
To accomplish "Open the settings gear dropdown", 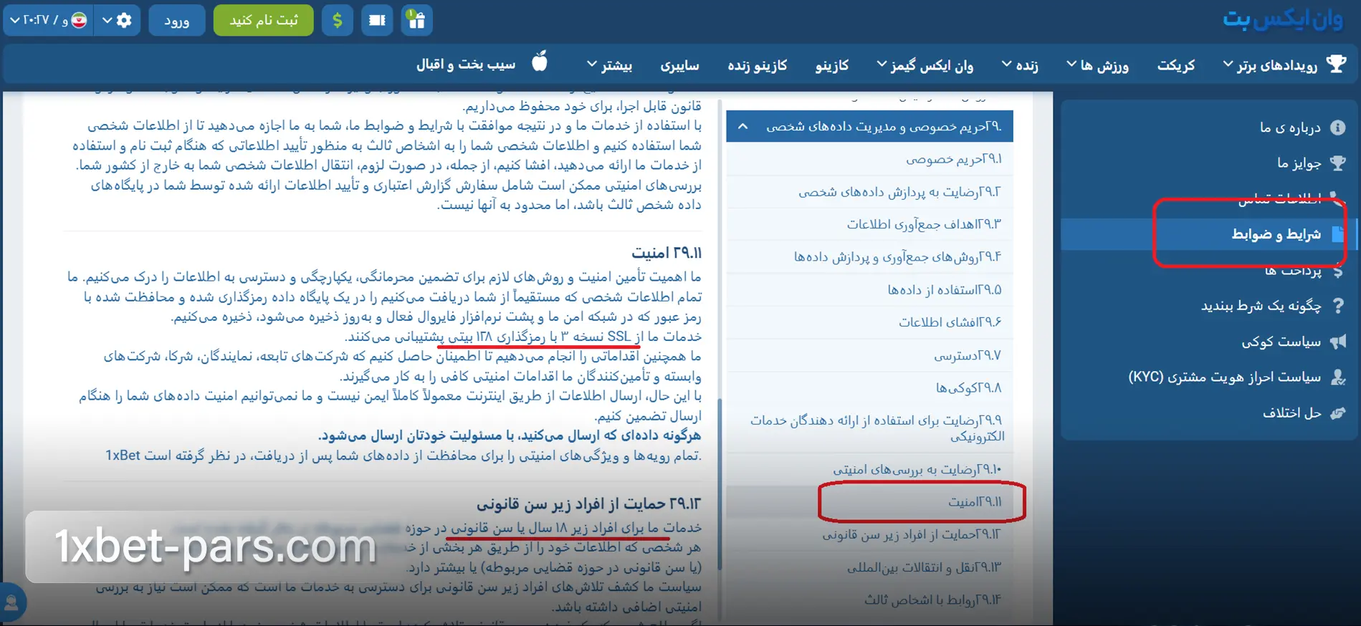I will click(117, 20).
